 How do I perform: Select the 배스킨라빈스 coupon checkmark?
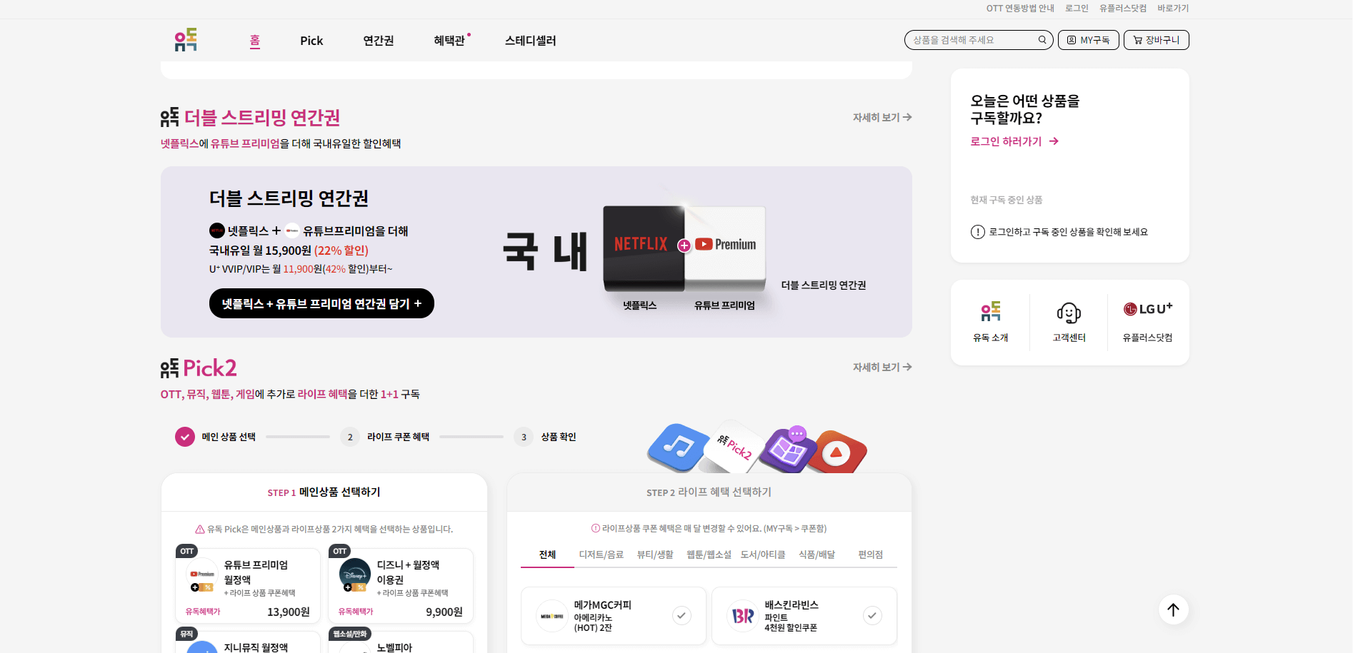[872, 614]
